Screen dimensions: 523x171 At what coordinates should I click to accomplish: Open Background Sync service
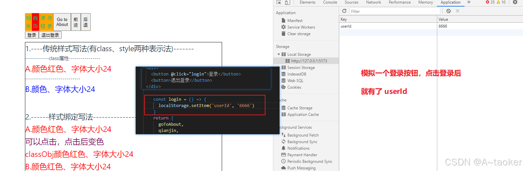click(299, 141)
